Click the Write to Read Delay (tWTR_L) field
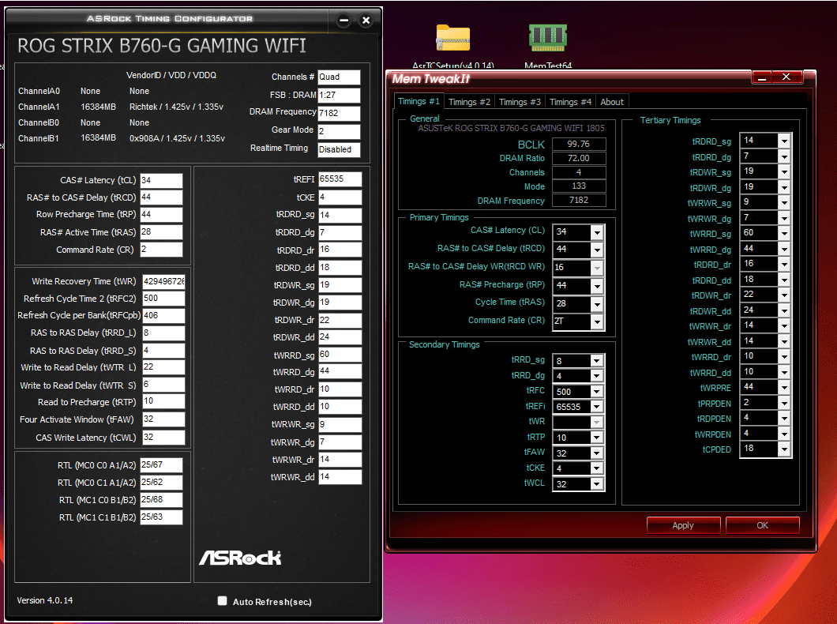Screen dimensions: 837x624 pos(163,367)
